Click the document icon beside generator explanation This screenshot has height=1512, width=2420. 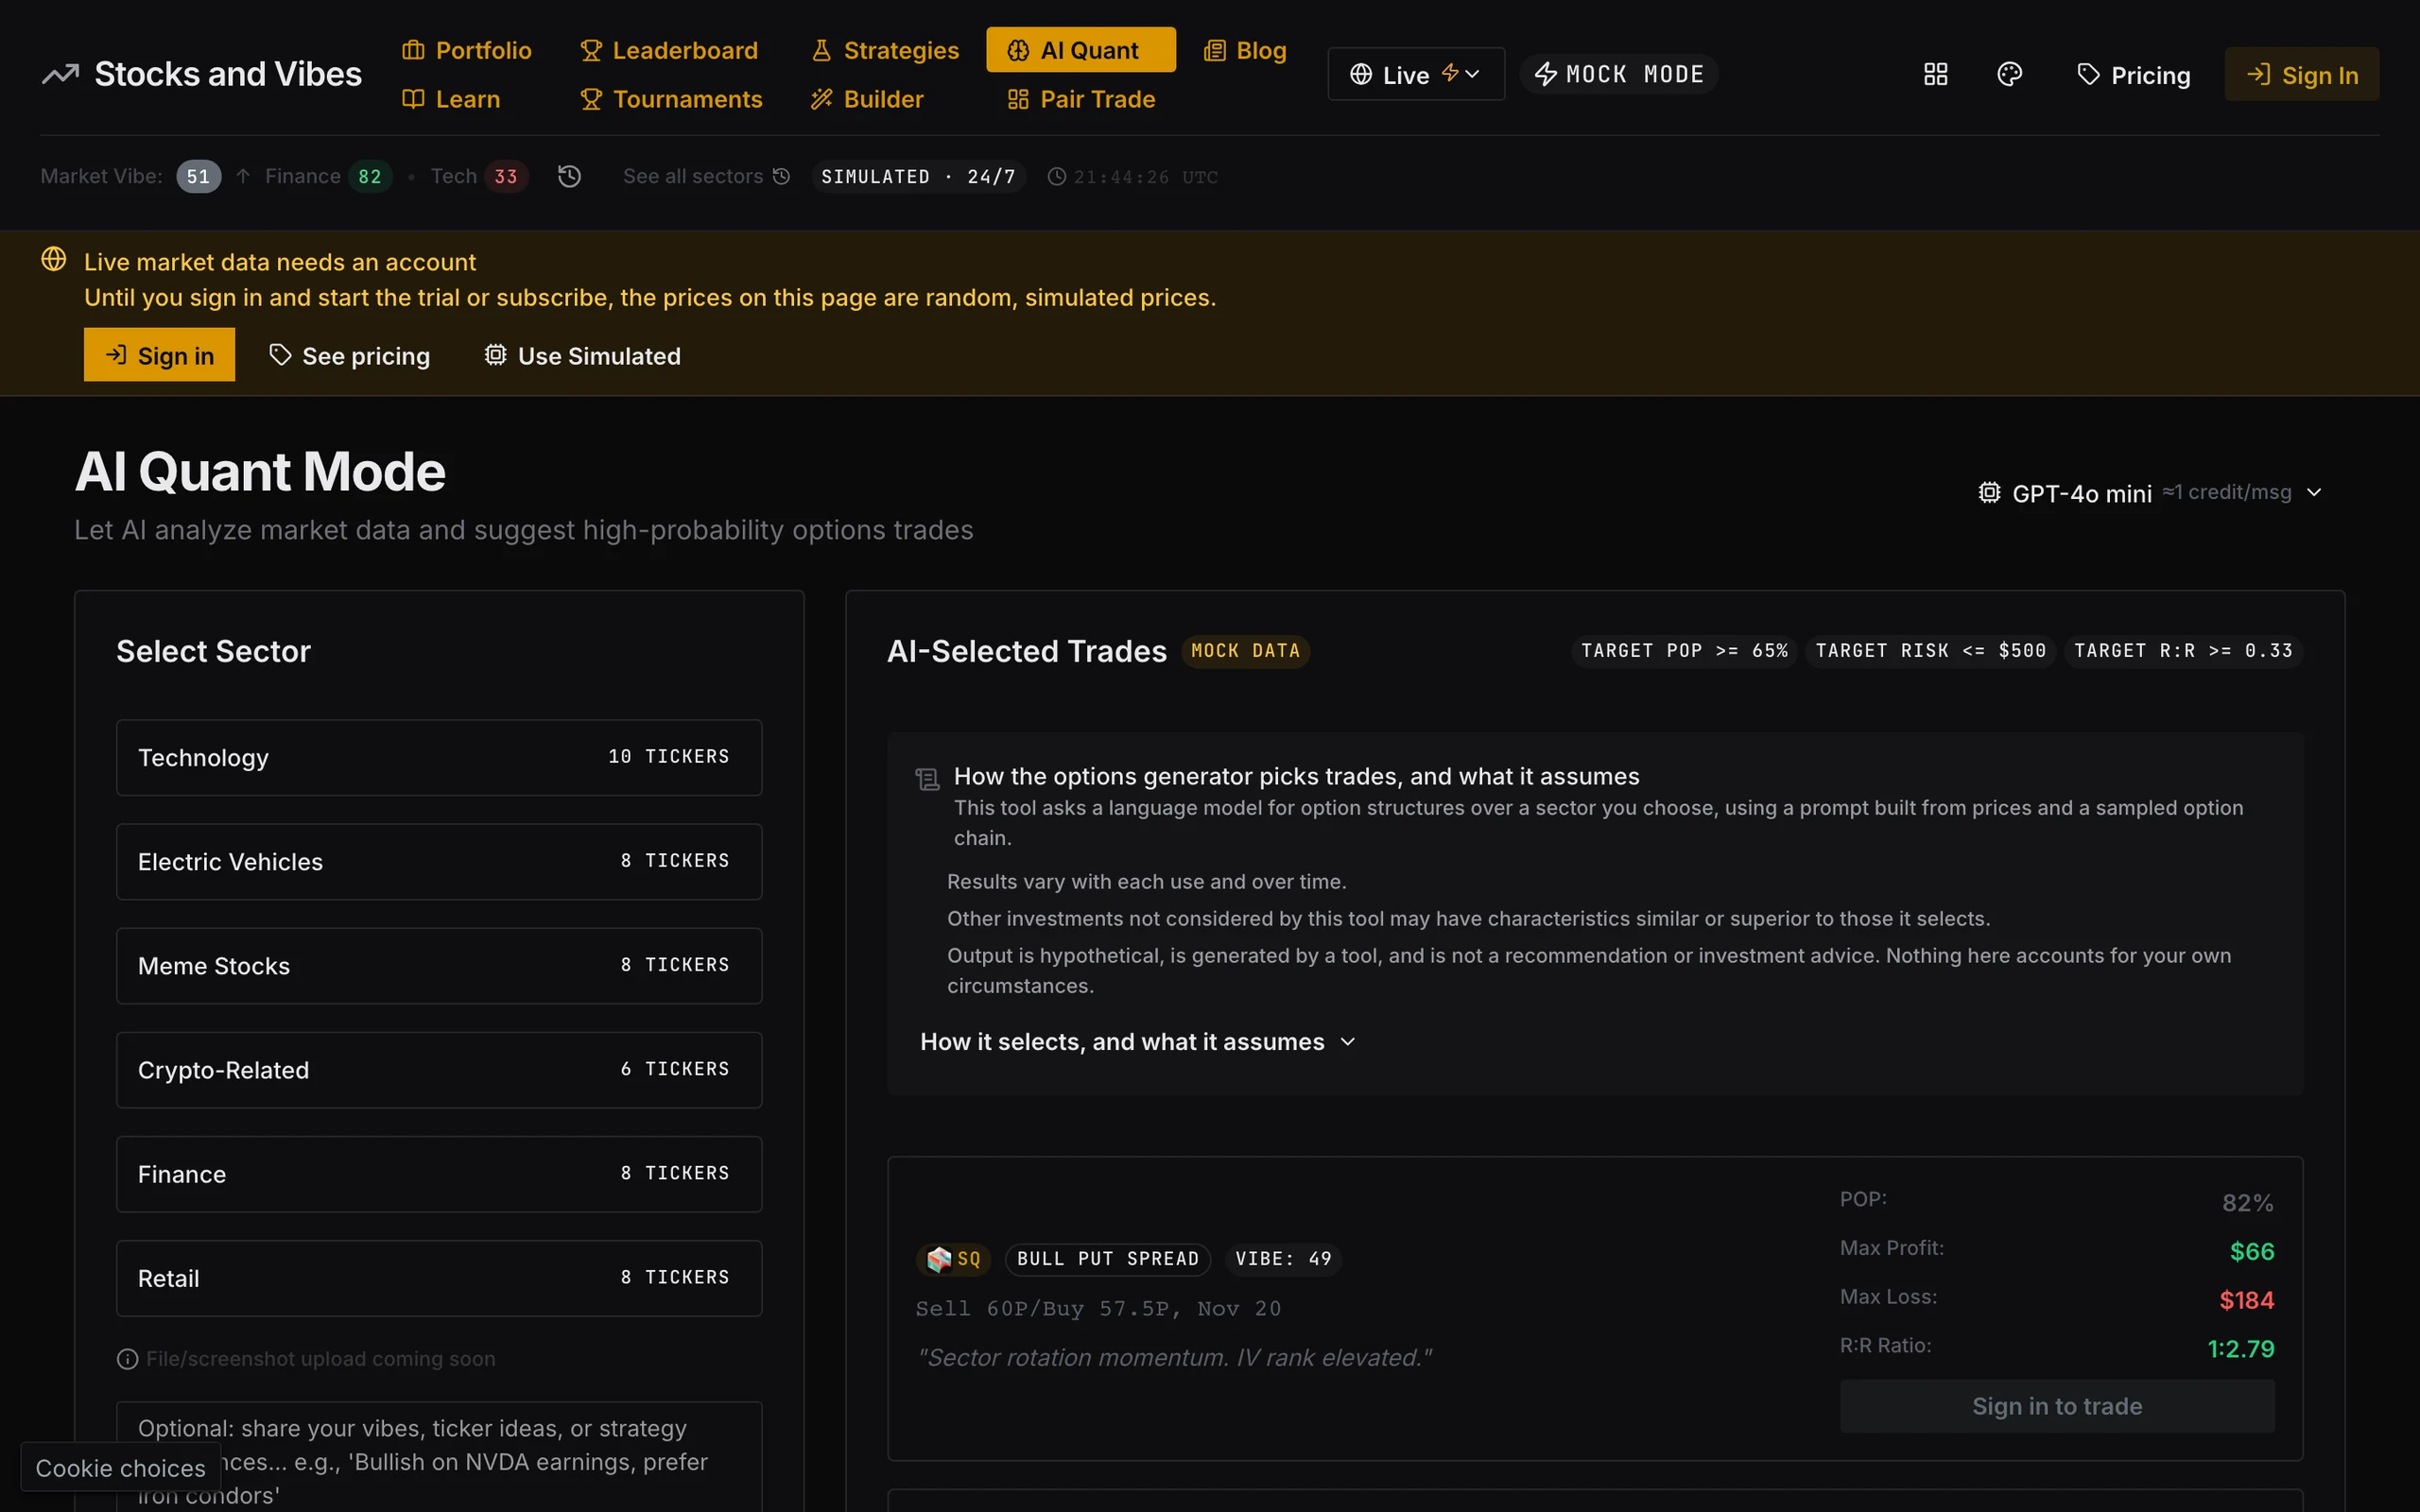927,779
